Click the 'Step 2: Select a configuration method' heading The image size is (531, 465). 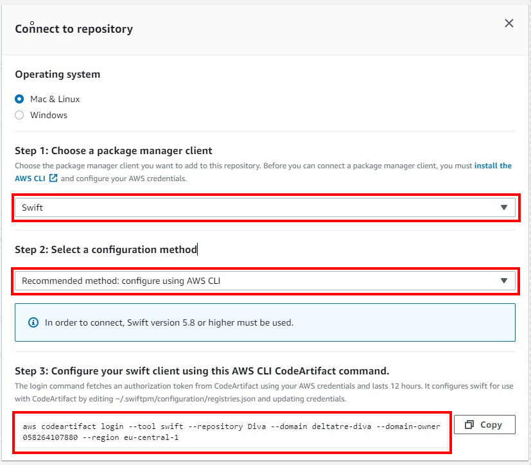pos(106,250)
